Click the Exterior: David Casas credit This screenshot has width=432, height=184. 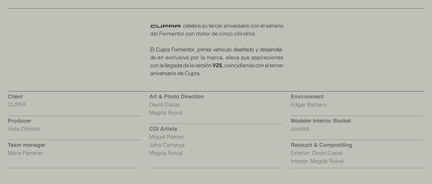[x=317, y=153]
